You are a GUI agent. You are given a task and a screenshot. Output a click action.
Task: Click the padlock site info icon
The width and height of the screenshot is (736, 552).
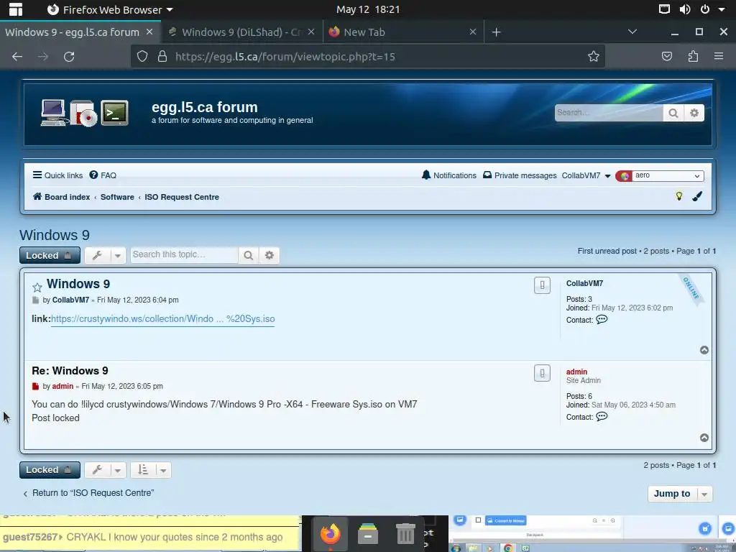click(162, 57)
